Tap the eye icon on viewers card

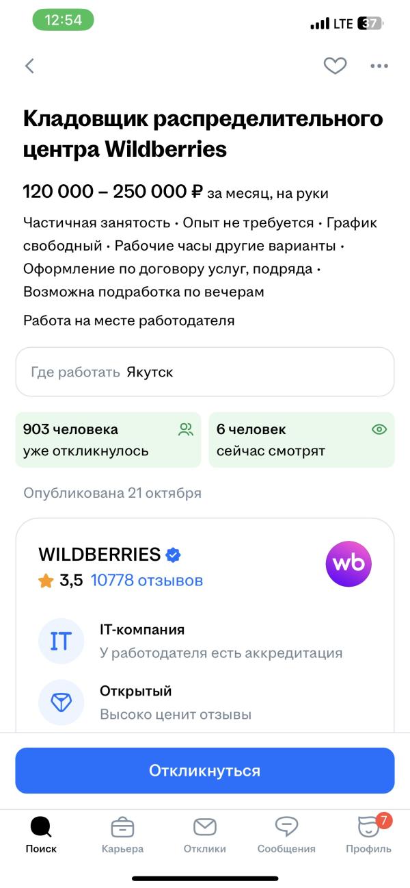point(379,430)
